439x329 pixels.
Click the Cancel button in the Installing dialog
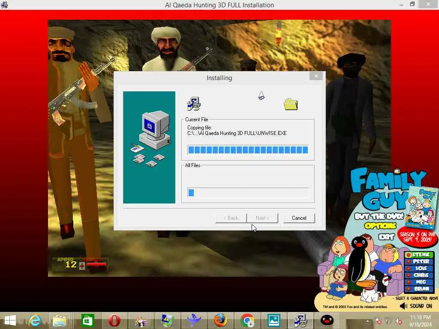pyautogui.click(x=299, y=218)
